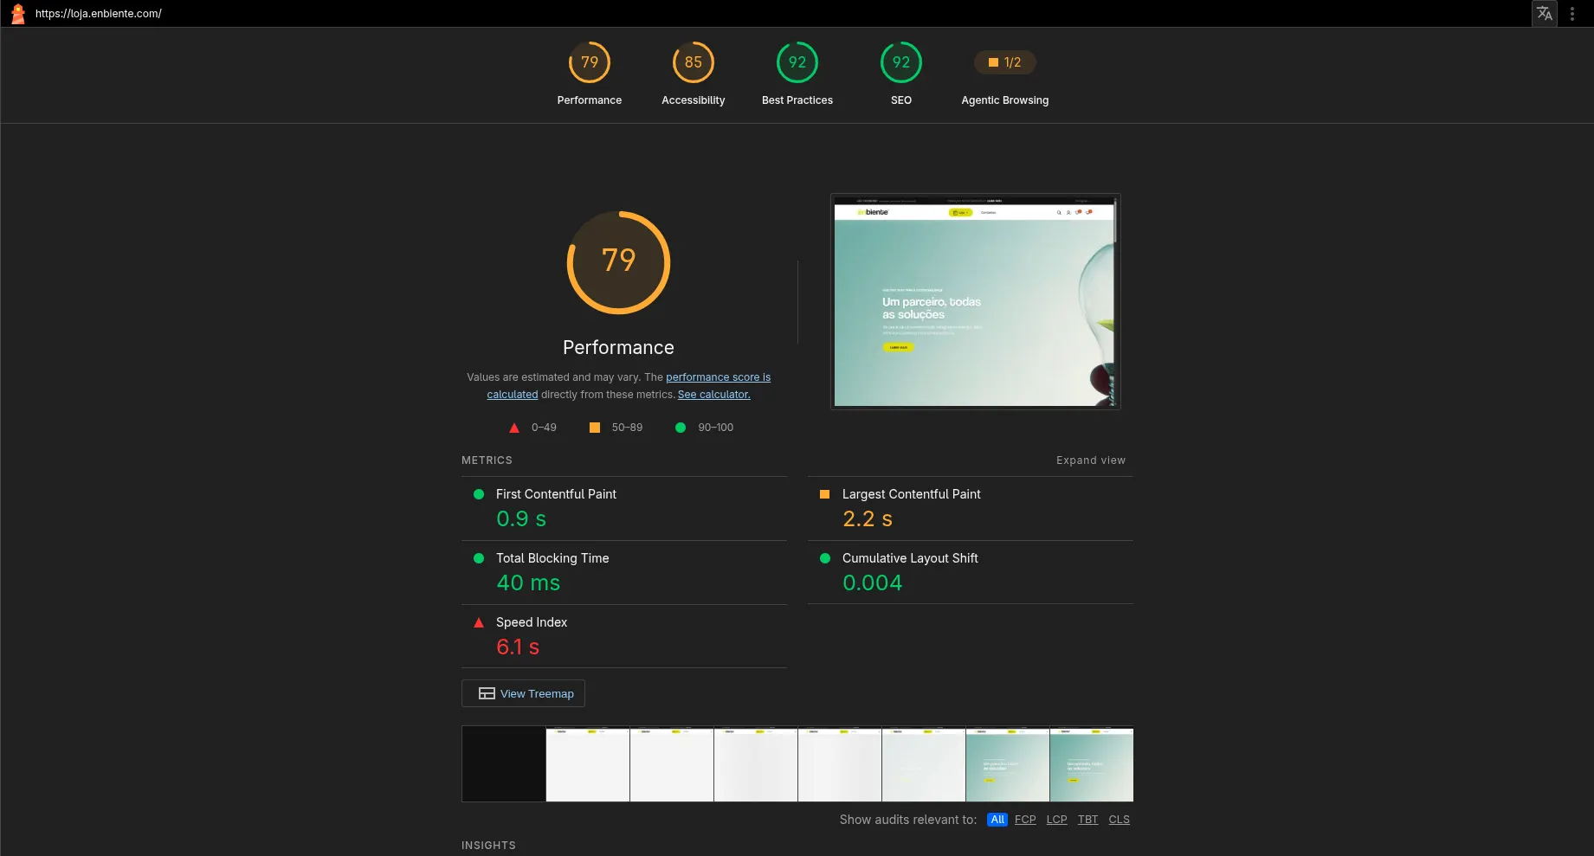Click the '0.9 s' FCP value
The image size is (1594, 856).
(521, 518)
